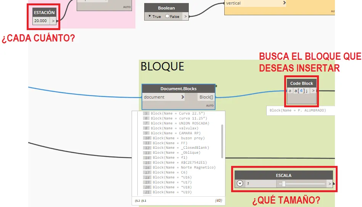362x207 pixels.
Task: Click Code Block preview Block(Name = P. ALUMBRADO)
Action: click(298, 110)
